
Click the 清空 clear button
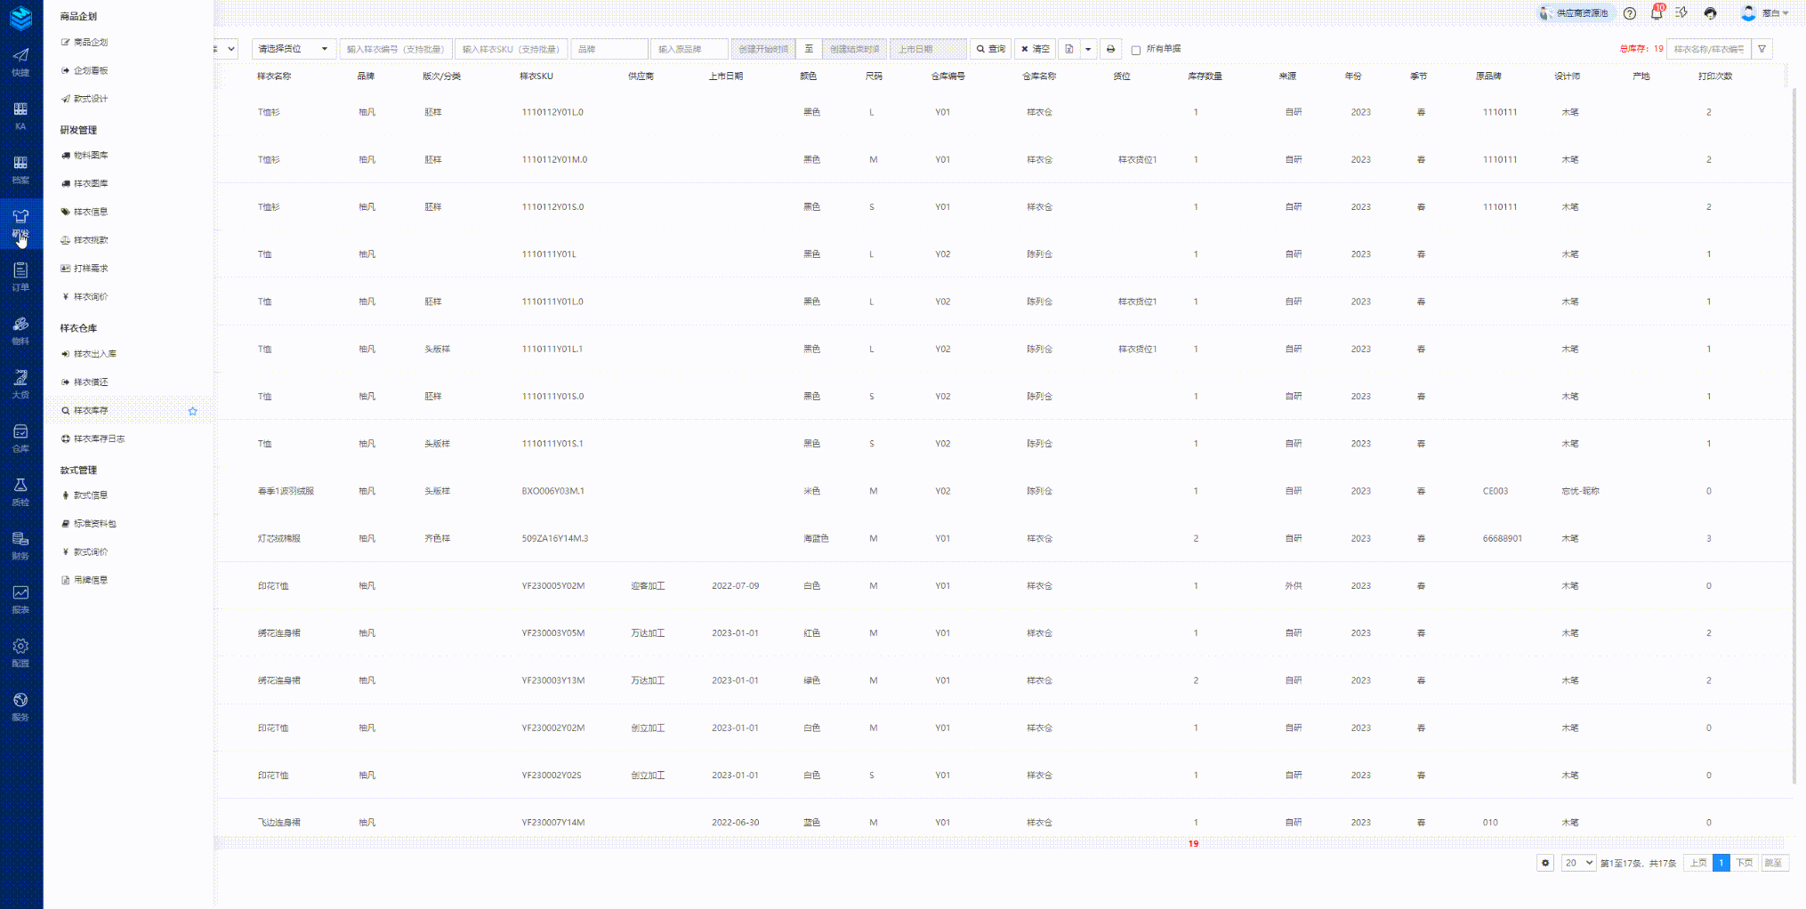tap(1036, 49)
